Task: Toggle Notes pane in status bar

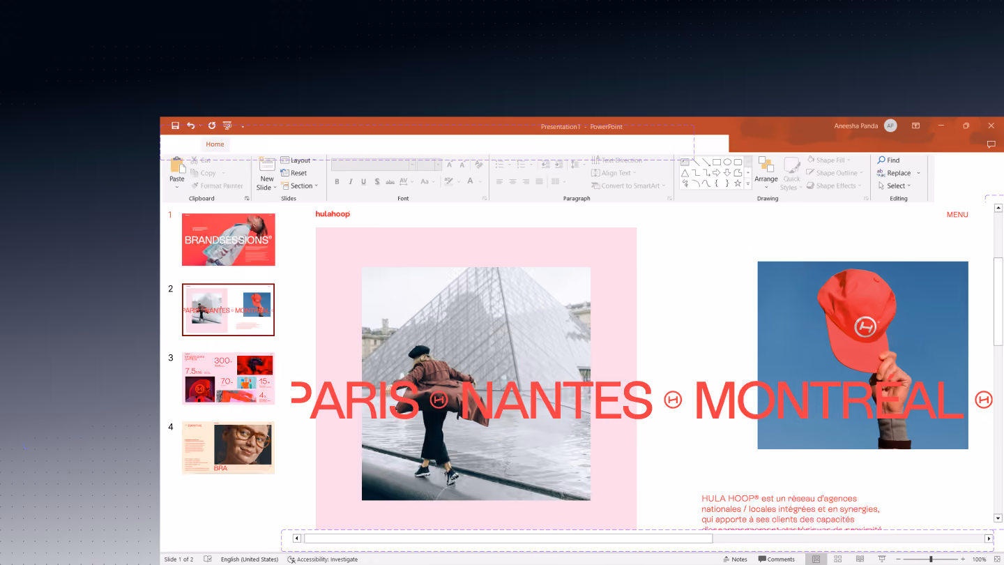Action: coord(735,559)
